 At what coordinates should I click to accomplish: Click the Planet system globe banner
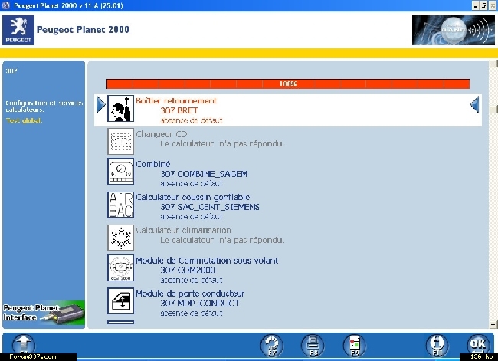point(454,30)
